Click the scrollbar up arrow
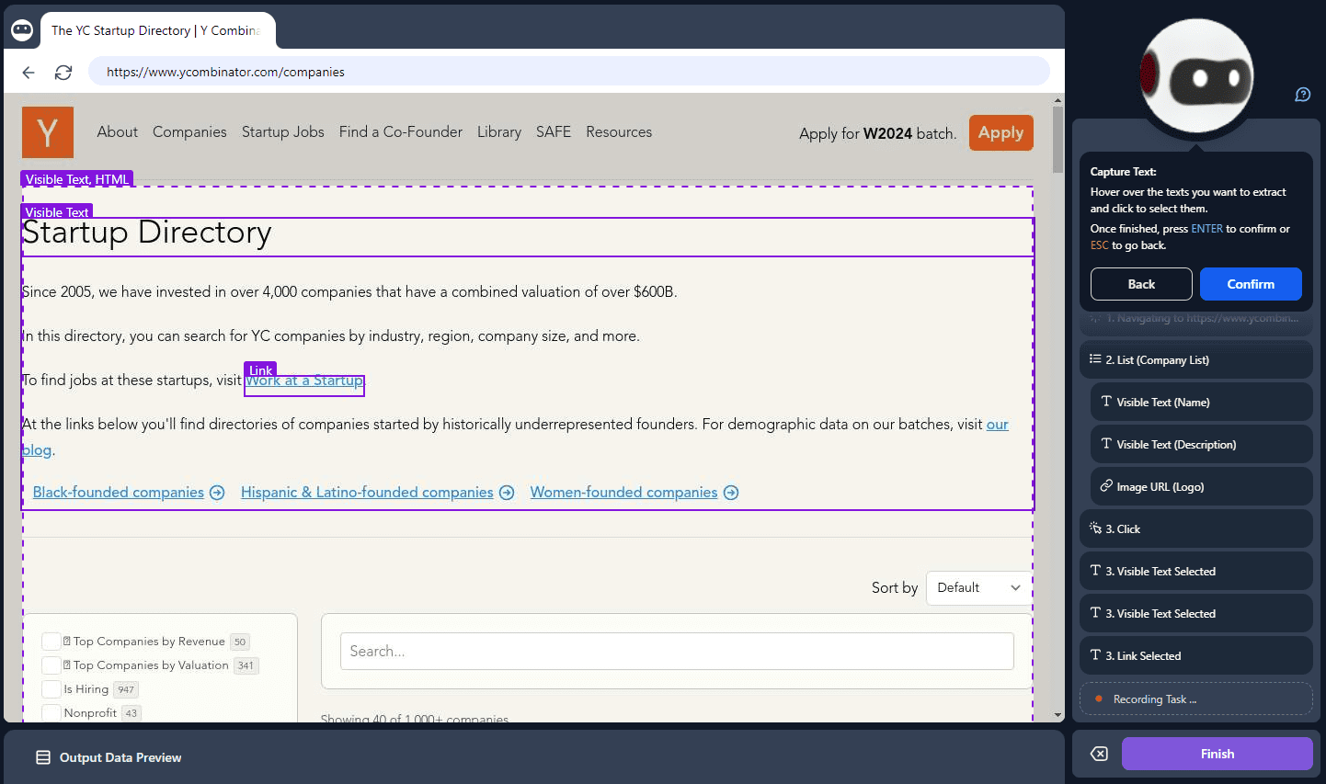 pyautogui.click(x=1057, y=100)
